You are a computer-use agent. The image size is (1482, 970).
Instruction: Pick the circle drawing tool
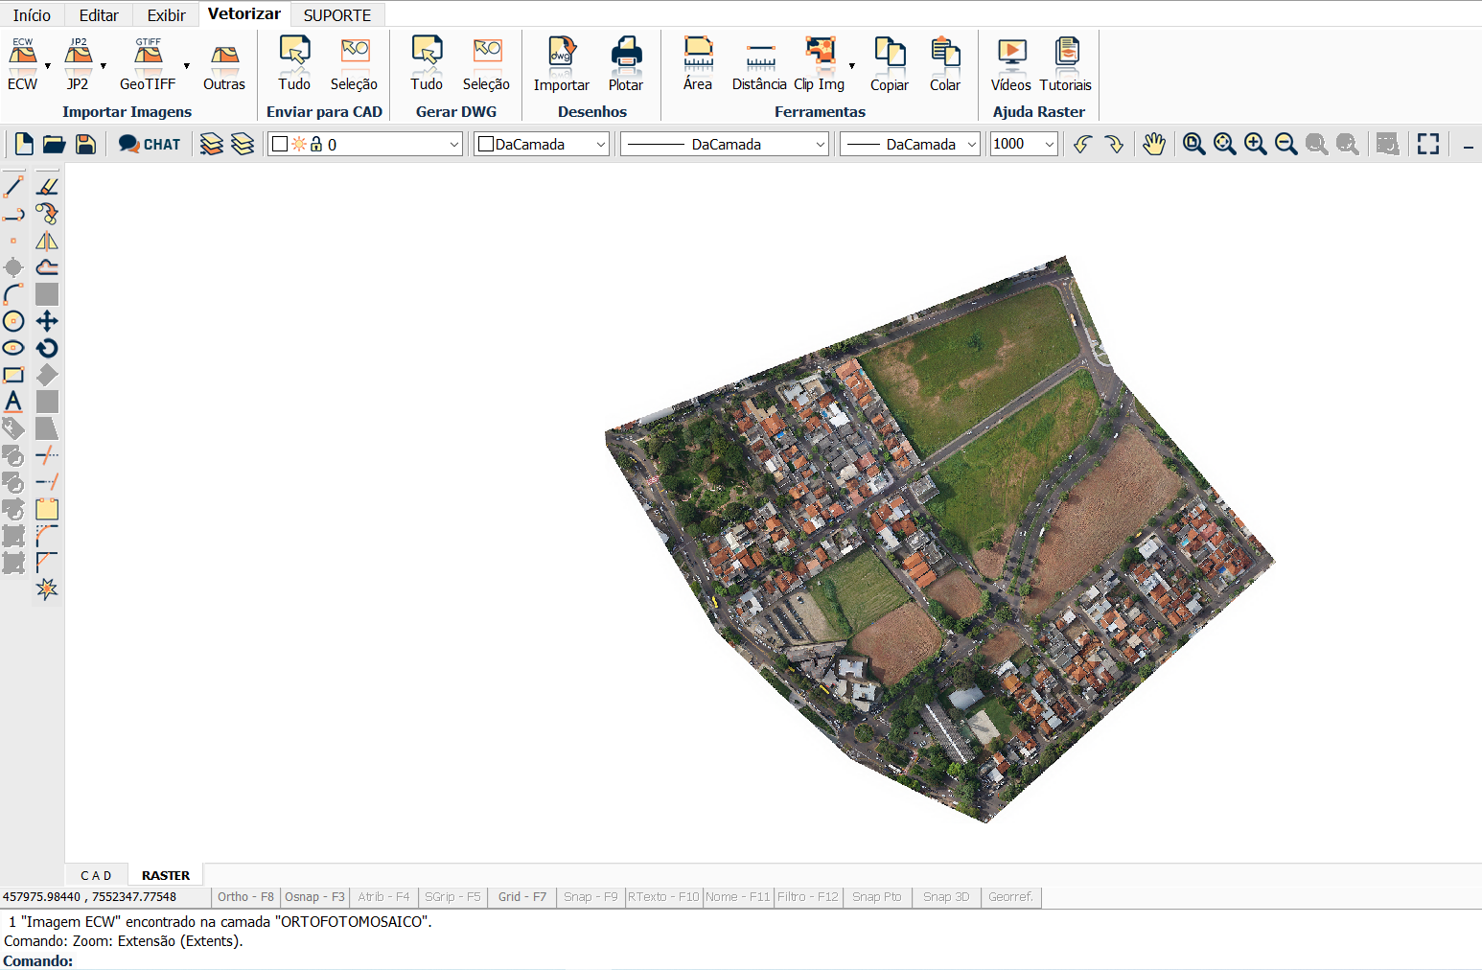pyautogui.click(x=13, y=321)
